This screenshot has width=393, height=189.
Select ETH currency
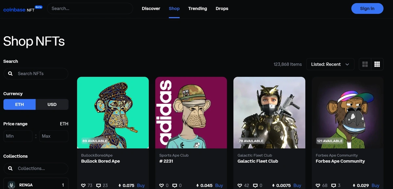tap(20, 104)
